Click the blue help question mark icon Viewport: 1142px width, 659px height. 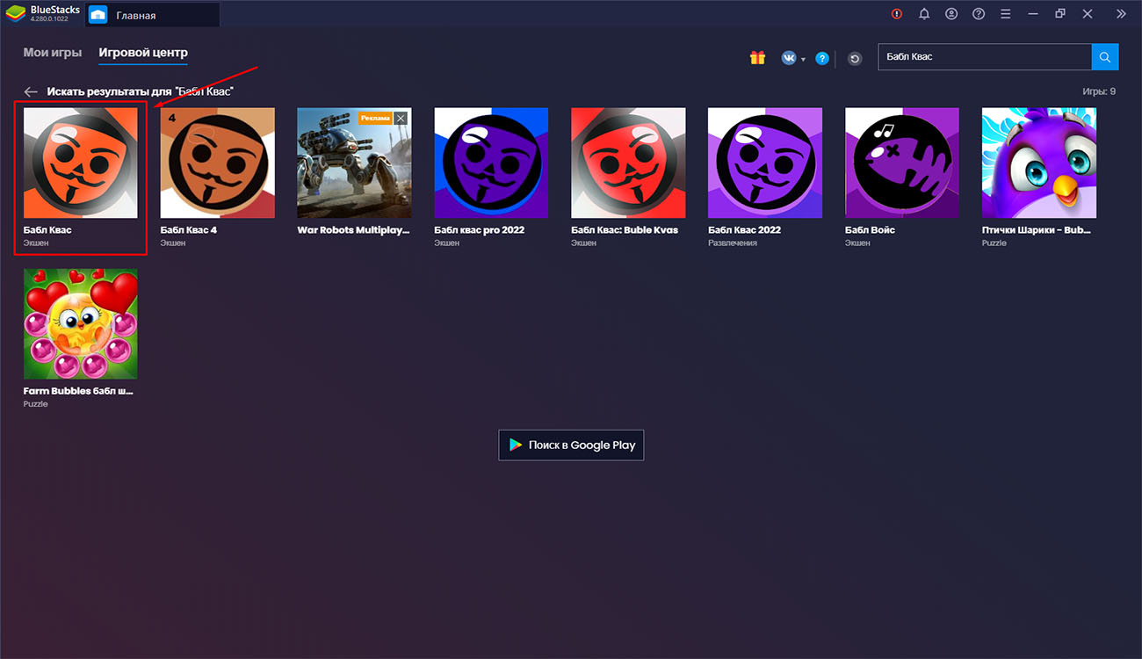click(822, 58)
